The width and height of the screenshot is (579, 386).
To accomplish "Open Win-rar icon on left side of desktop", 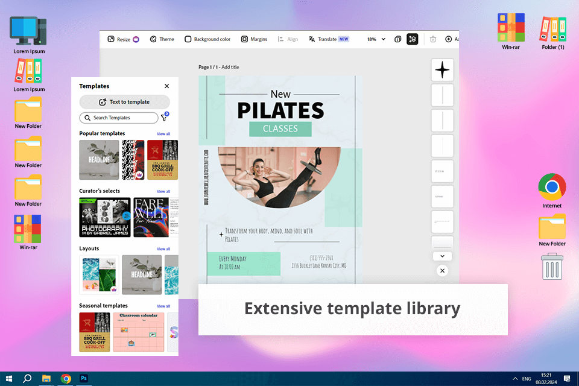I will 28,232.
